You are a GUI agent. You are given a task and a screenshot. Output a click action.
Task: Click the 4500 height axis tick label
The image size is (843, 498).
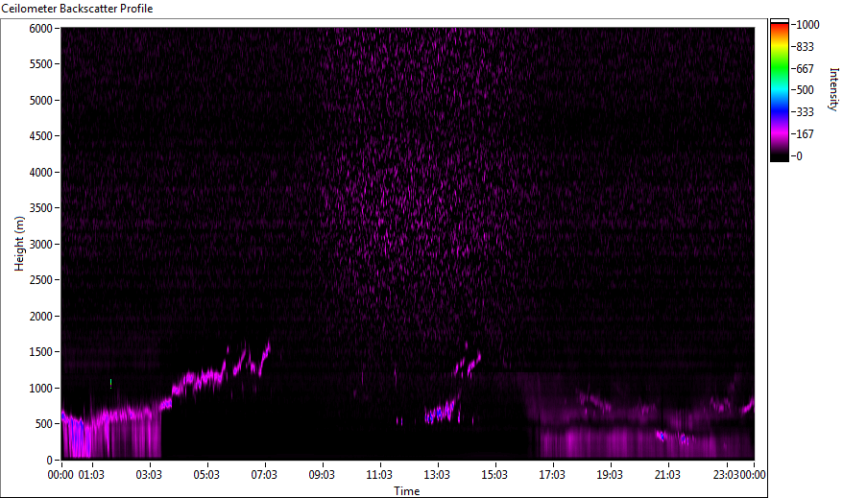coord(41,136)
